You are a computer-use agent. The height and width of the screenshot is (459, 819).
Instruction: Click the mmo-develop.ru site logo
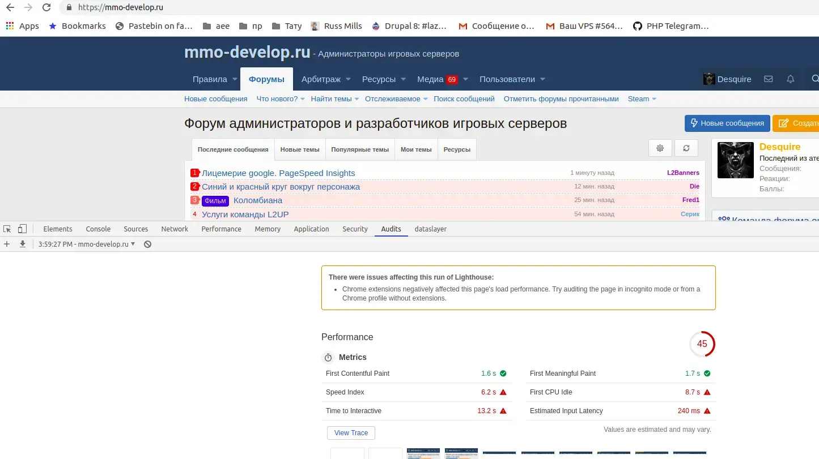(247, 52)
